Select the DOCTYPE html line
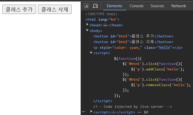Viewport: 193px width, 115px height. pyautogui.click(x=101, y=14)
